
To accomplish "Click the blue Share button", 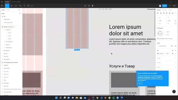I will (x=164, y=6).
